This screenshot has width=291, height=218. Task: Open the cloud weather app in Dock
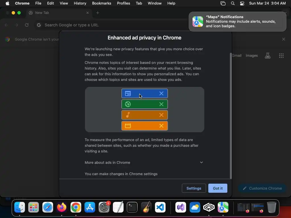pyautogui.click(x=195, y=207)
